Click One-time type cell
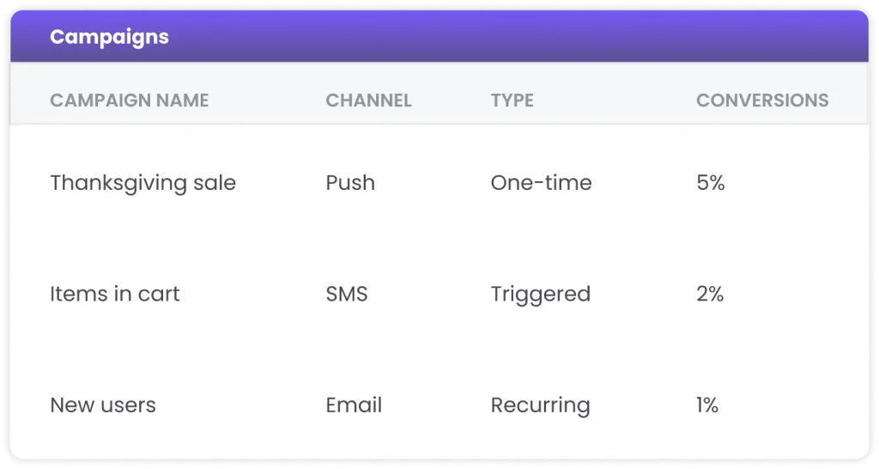The image size is (879, 469). click(x=542, y=183)
